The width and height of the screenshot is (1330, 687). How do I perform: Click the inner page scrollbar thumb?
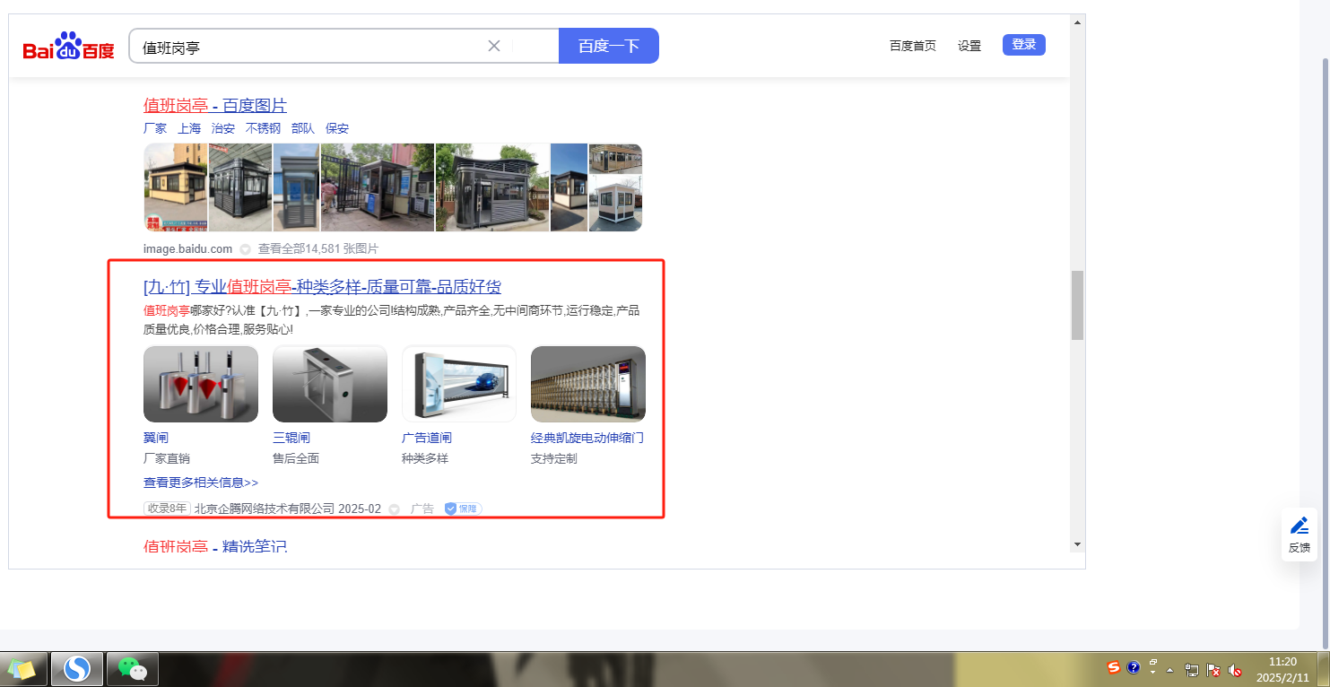tap(1077, 305)
